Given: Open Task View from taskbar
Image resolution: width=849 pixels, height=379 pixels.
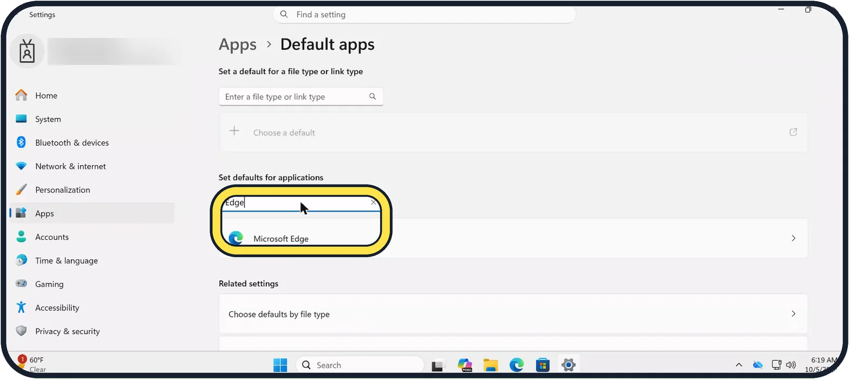Looking at the screenshot, I should coord(438,365).
